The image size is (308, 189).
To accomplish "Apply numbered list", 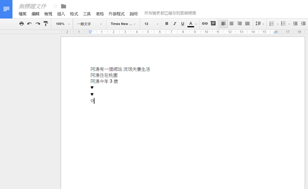I will click(271, 24).
